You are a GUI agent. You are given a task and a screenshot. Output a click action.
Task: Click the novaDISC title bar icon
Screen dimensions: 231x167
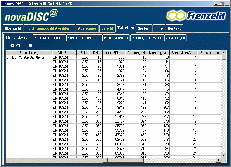point(3,3)
